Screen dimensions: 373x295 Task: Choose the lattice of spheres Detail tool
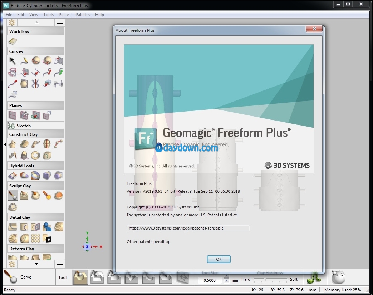pos(35,239)
